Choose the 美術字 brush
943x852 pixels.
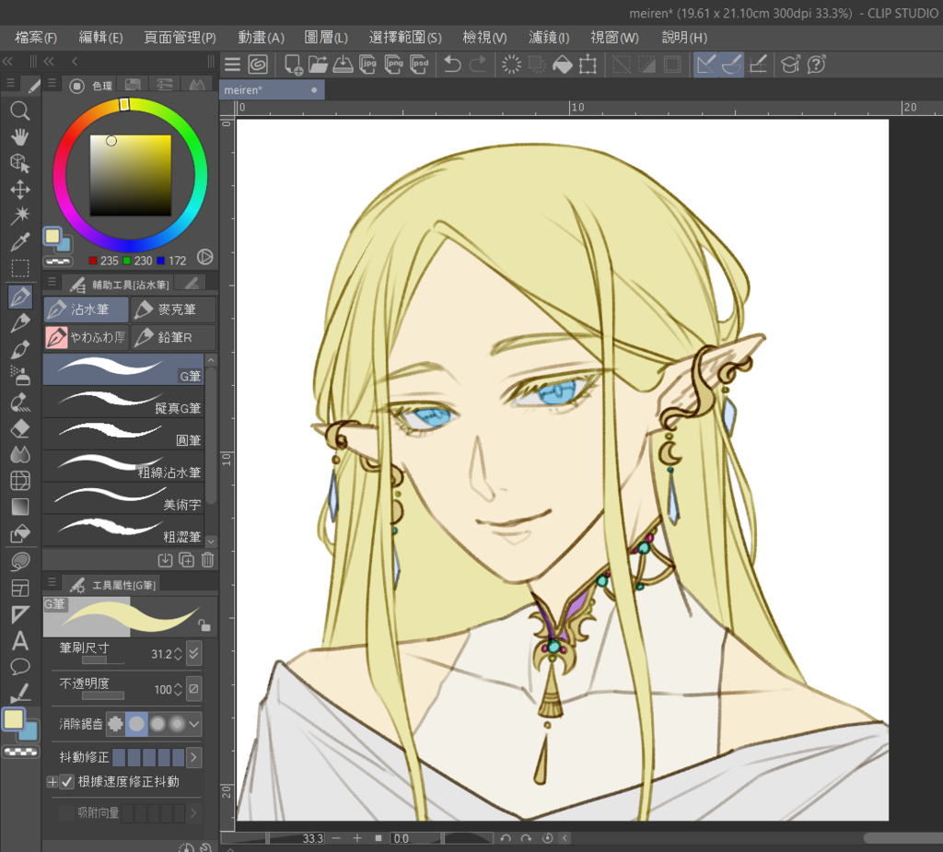click(123, 498)
